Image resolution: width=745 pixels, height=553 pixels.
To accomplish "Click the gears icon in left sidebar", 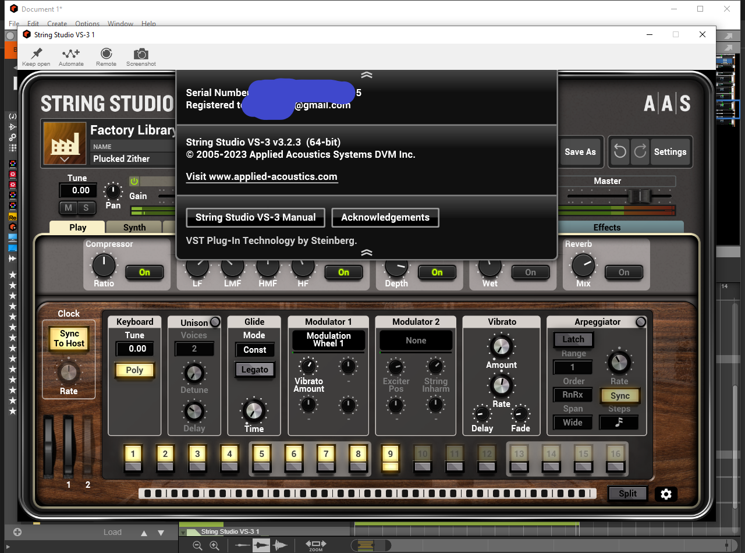I will pos(13,137).
